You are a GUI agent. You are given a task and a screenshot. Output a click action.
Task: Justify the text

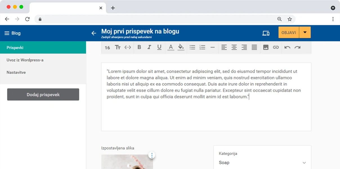pyautogui.click(x=254, y=47)
